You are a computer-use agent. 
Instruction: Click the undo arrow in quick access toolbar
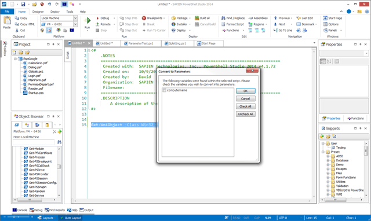[49, 4]
